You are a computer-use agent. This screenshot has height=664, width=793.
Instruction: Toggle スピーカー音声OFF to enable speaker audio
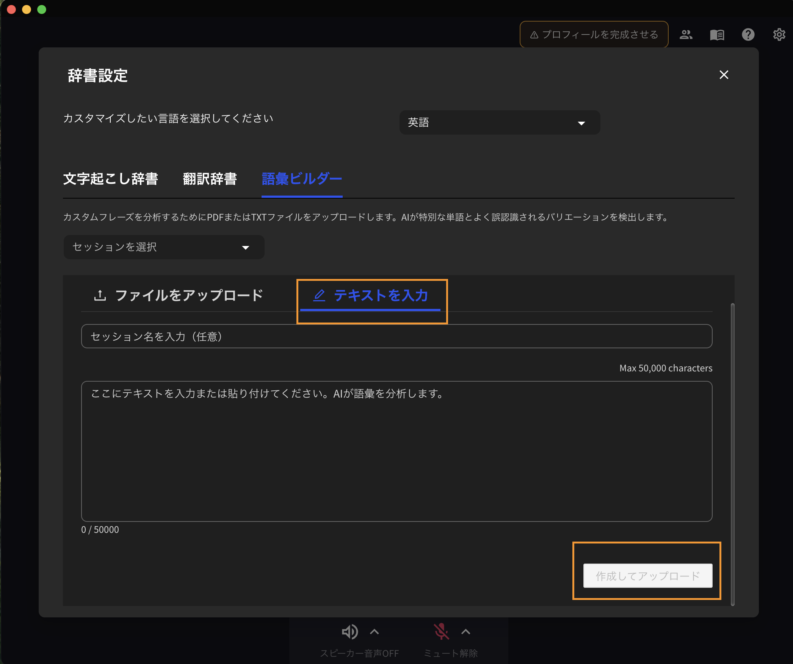pos(359,653)
